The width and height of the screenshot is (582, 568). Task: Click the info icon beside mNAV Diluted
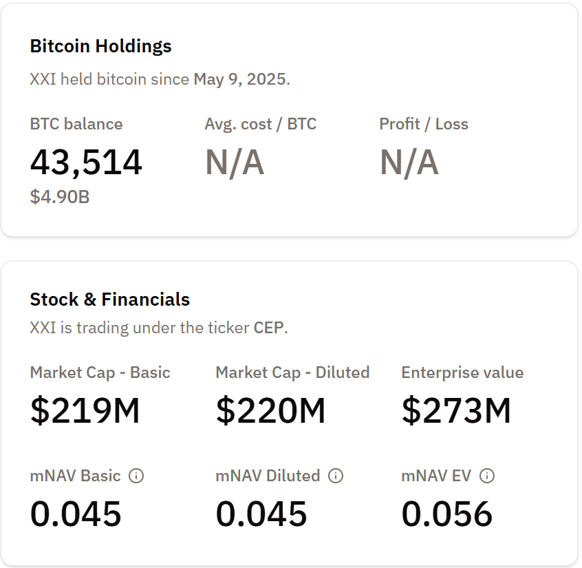click(336, 476)
